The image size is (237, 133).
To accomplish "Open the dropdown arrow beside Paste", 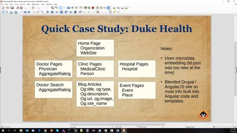I will click(x=35, y=8).
